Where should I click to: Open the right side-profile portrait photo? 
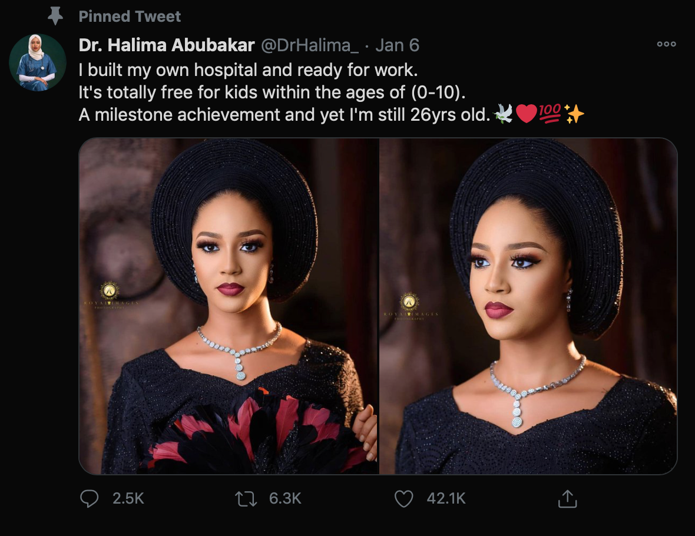coord(528,306)
